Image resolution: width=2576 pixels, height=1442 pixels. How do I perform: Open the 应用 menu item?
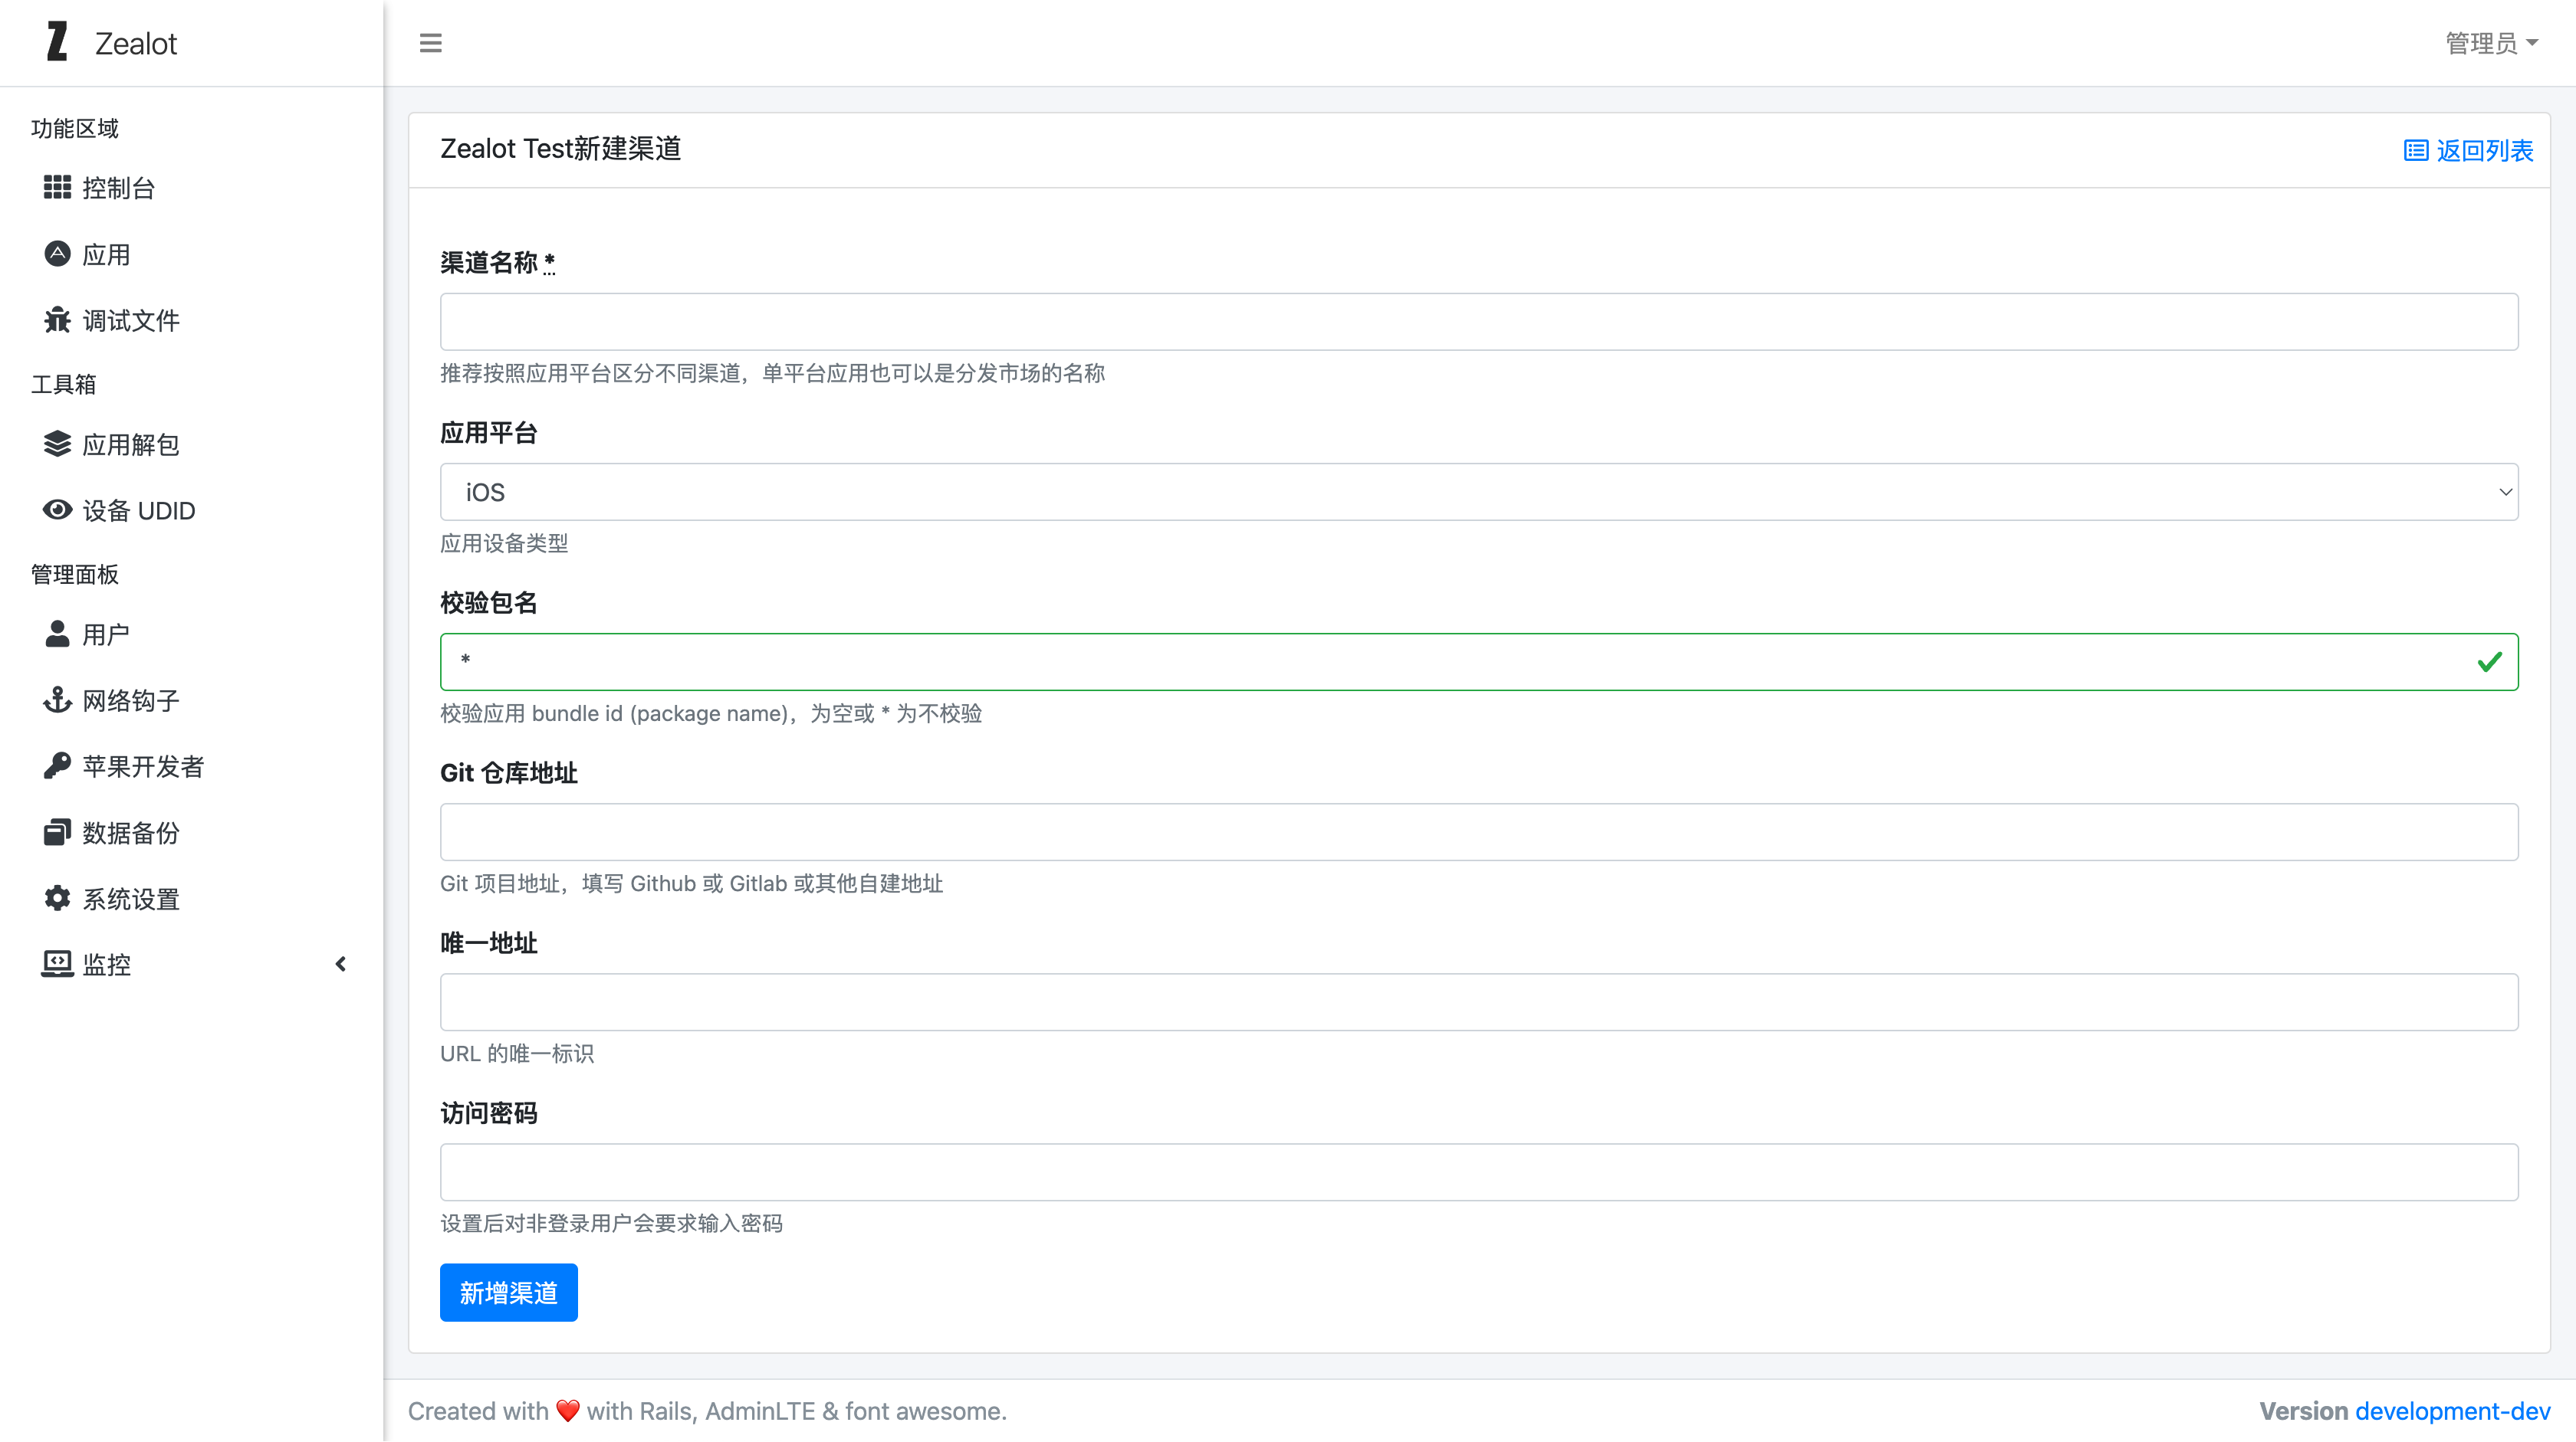click(x=192, y=254)
